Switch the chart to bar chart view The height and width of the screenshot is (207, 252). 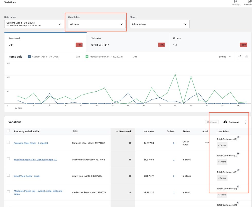(246, 57)
